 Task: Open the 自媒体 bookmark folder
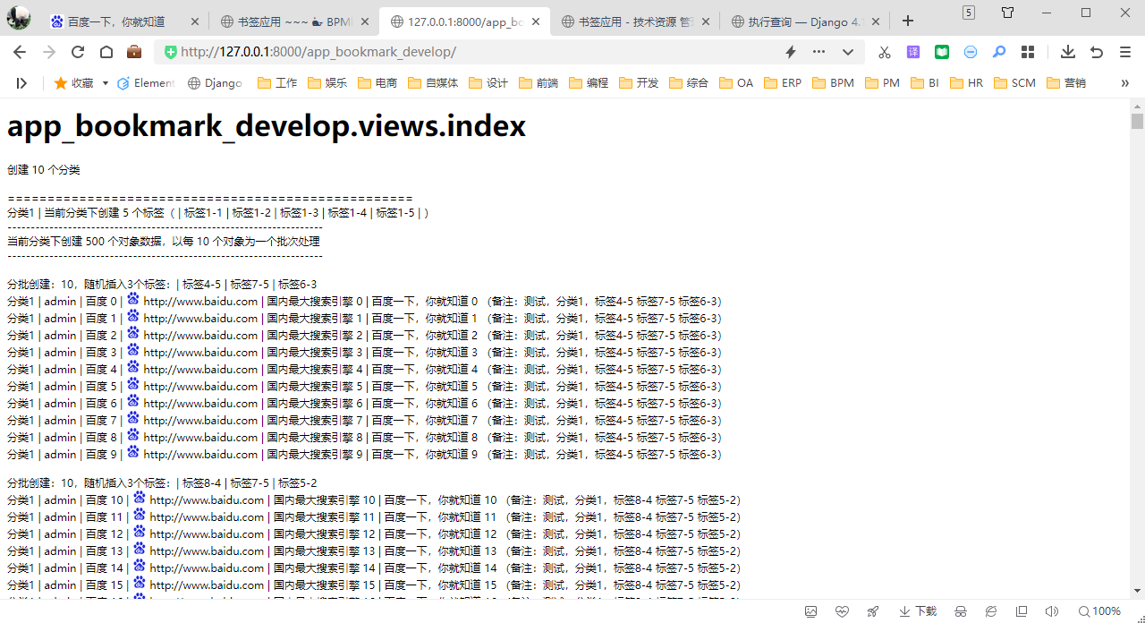click(433, 82)
